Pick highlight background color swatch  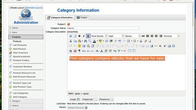pos(100,41)
